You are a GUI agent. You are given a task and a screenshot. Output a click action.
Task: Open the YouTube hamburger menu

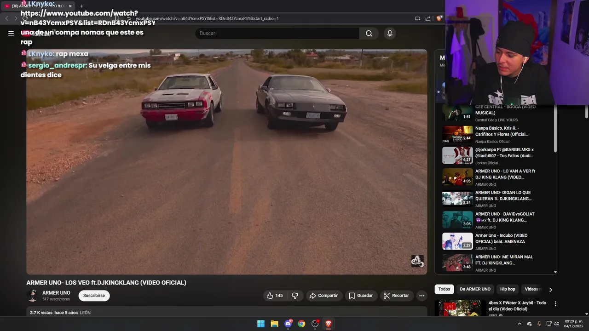tap(11, 33)
